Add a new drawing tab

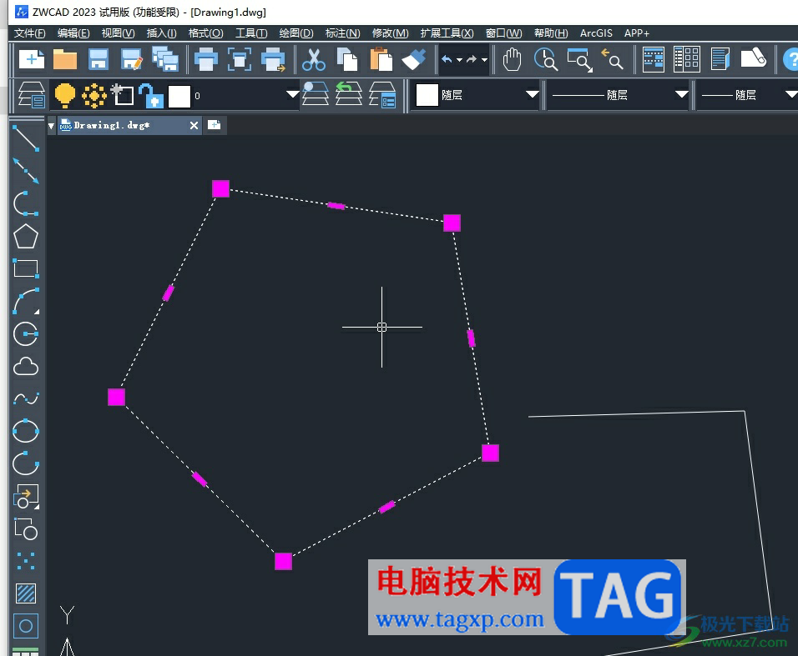coord(215,125)
